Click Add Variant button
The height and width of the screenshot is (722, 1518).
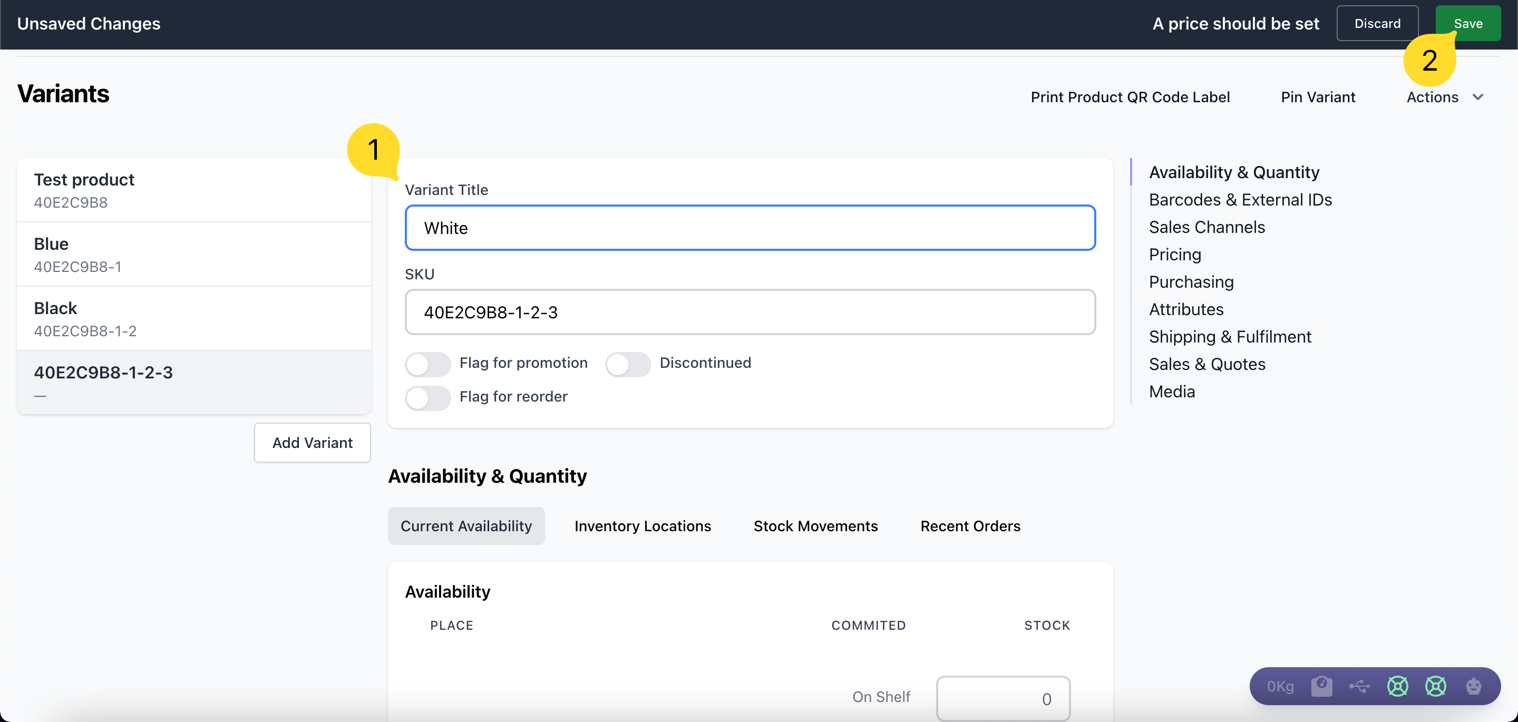(x=313, y=443)
